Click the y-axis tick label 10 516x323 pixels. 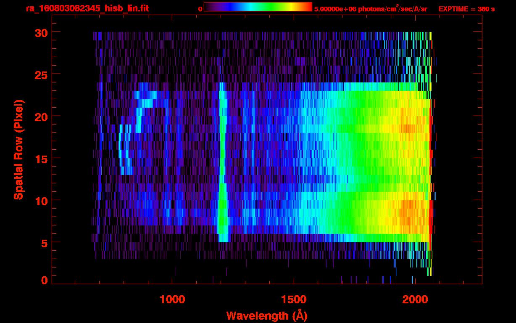[41, 201]
